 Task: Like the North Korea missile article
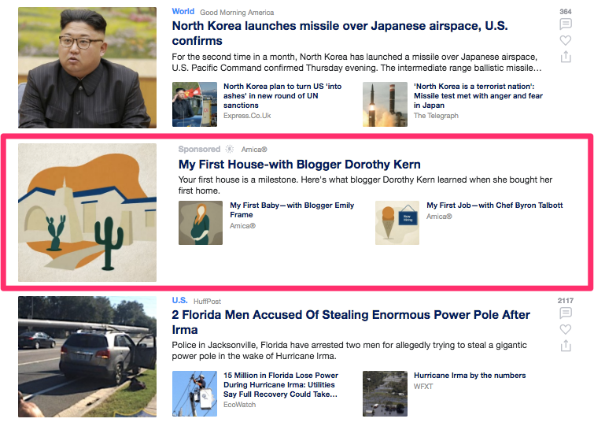566,40
